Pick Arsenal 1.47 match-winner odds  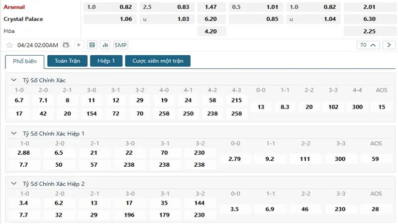pos(211,7)
